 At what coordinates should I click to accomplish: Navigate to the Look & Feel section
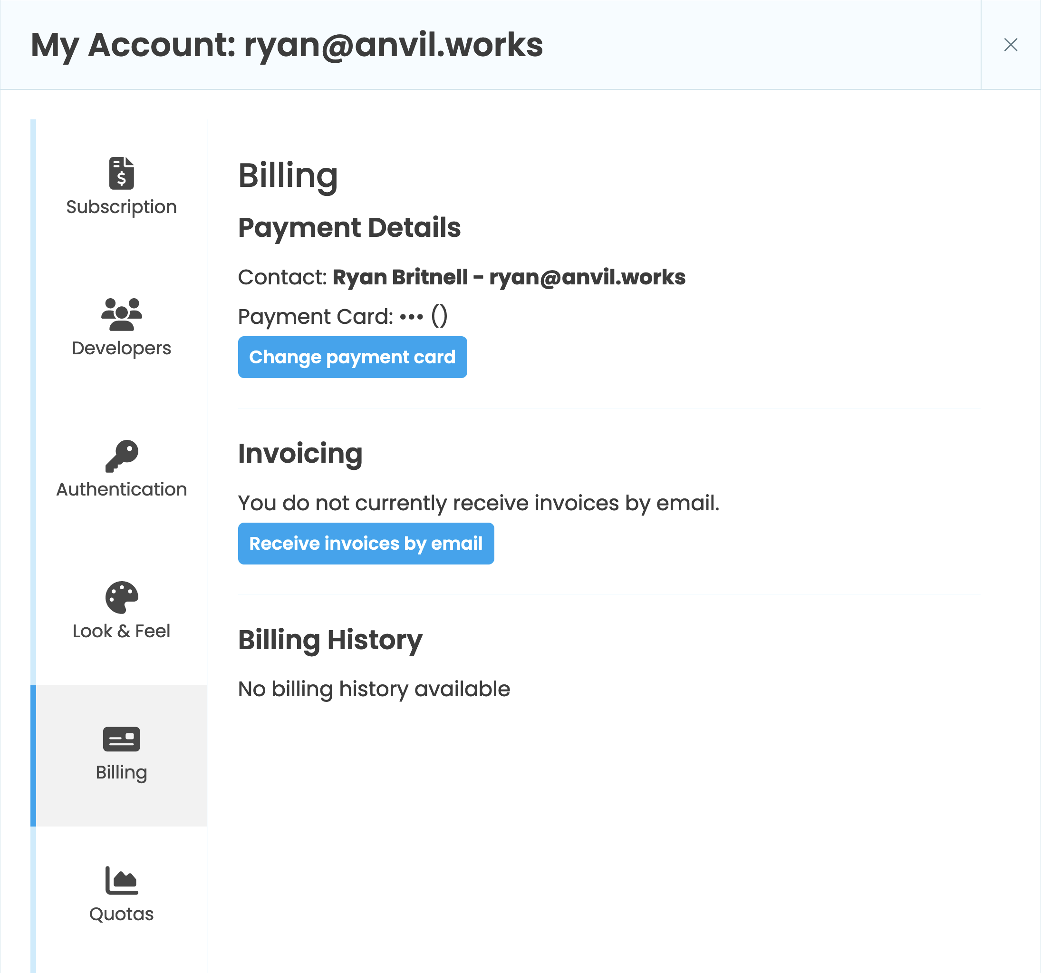pyautogui.click(x=122, y=630)
